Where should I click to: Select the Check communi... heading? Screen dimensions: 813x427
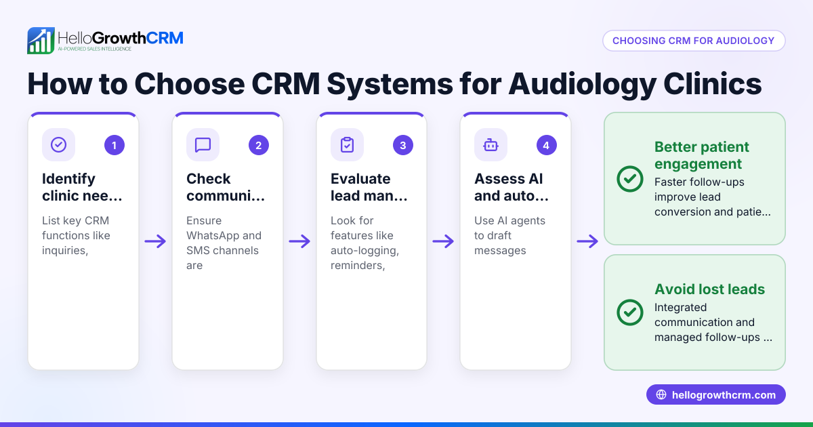point(226,187)
